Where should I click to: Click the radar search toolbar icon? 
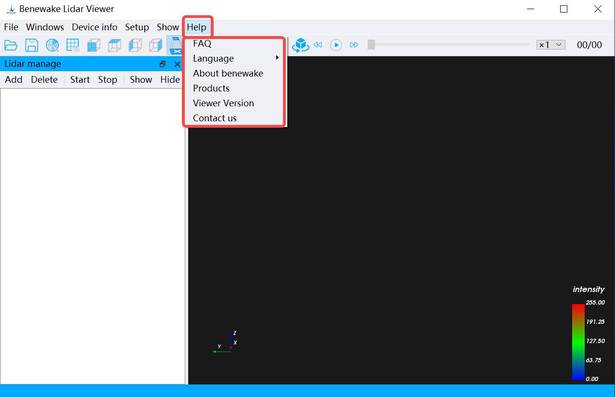(x=52, y=45)
